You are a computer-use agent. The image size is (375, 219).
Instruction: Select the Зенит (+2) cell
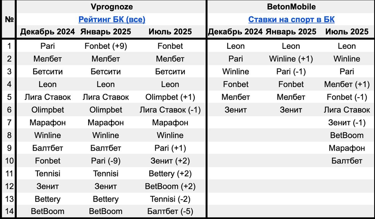point(170,161)
